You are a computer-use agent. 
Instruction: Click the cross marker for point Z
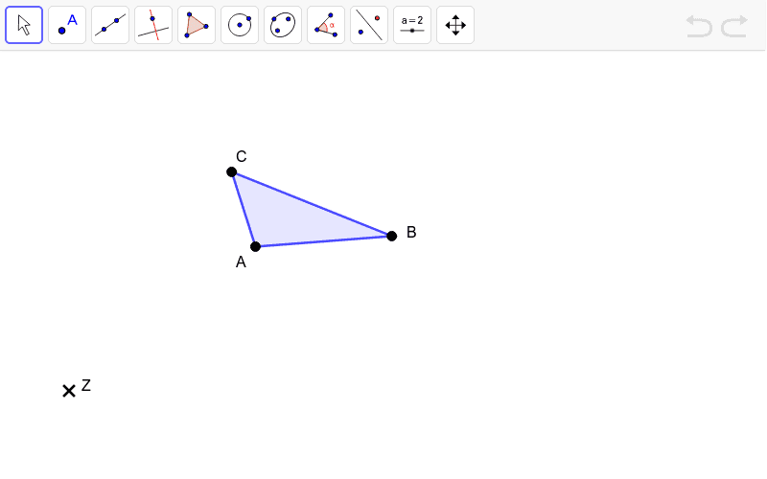(69, 391)
